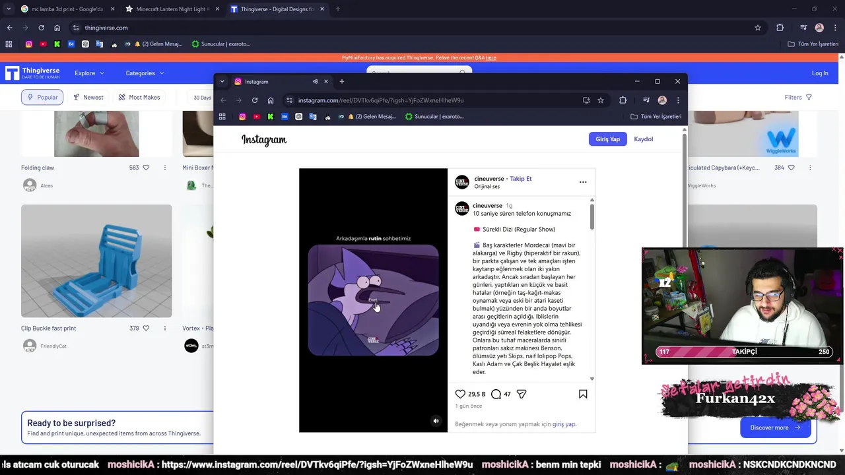845x475 pixels.
Task: View site info in Instagram address bar
Action: point(289,100)
